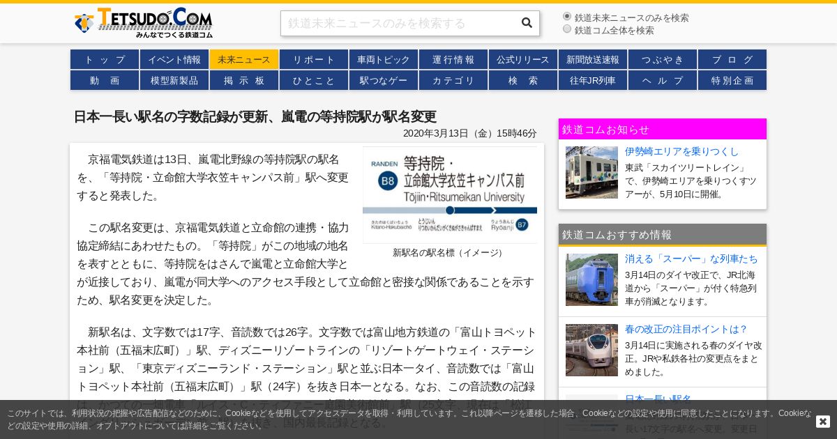Screen dimensions: 837x439
Task: Click the station name sign image
Action: point(450,194)
